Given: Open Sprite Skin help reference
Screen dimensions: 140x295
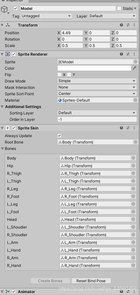Looking at the screenshot, I should coord(121,128).
